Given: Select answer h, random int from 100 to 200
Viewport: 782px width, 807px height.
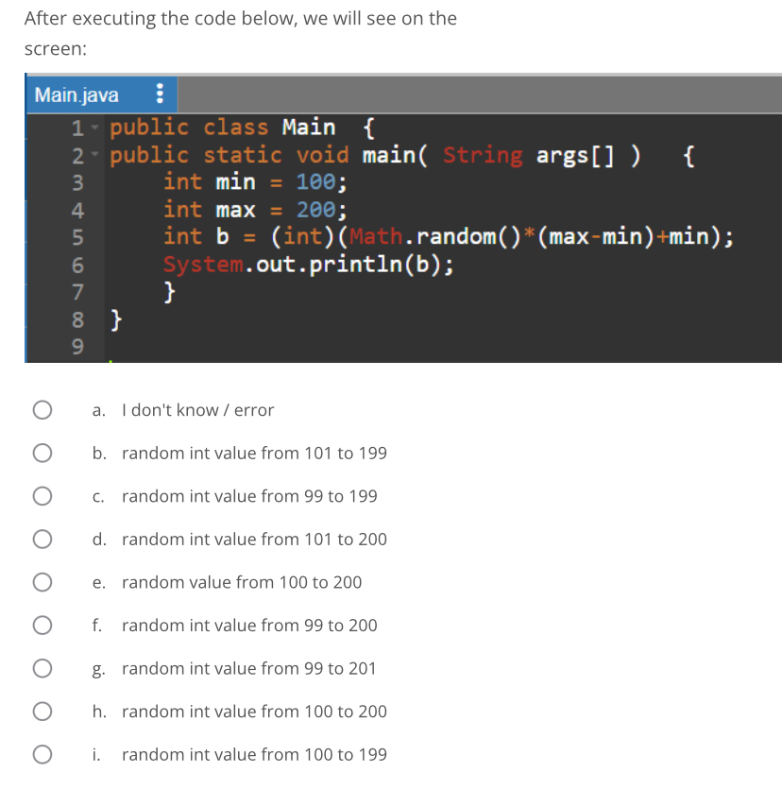Looking at the screenshot, I should tap(42, 711).
